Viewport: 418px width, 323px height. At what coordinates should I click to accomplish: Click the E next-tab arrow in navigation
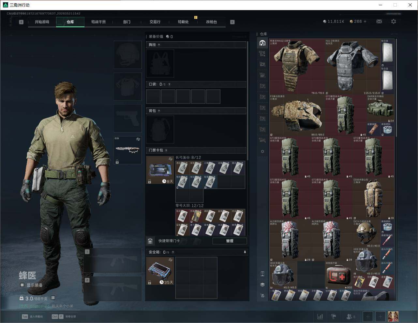(232, 22)
